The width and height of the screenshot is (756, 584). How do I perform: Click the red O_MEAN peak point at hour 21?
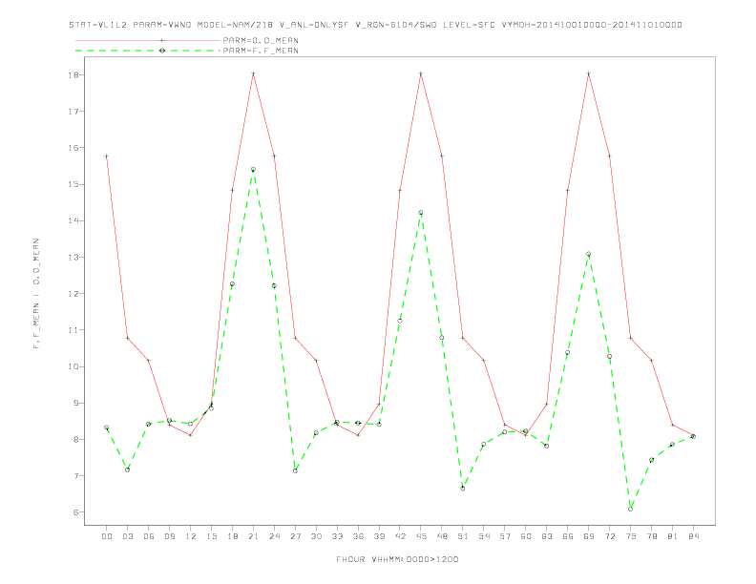[253, 73]
